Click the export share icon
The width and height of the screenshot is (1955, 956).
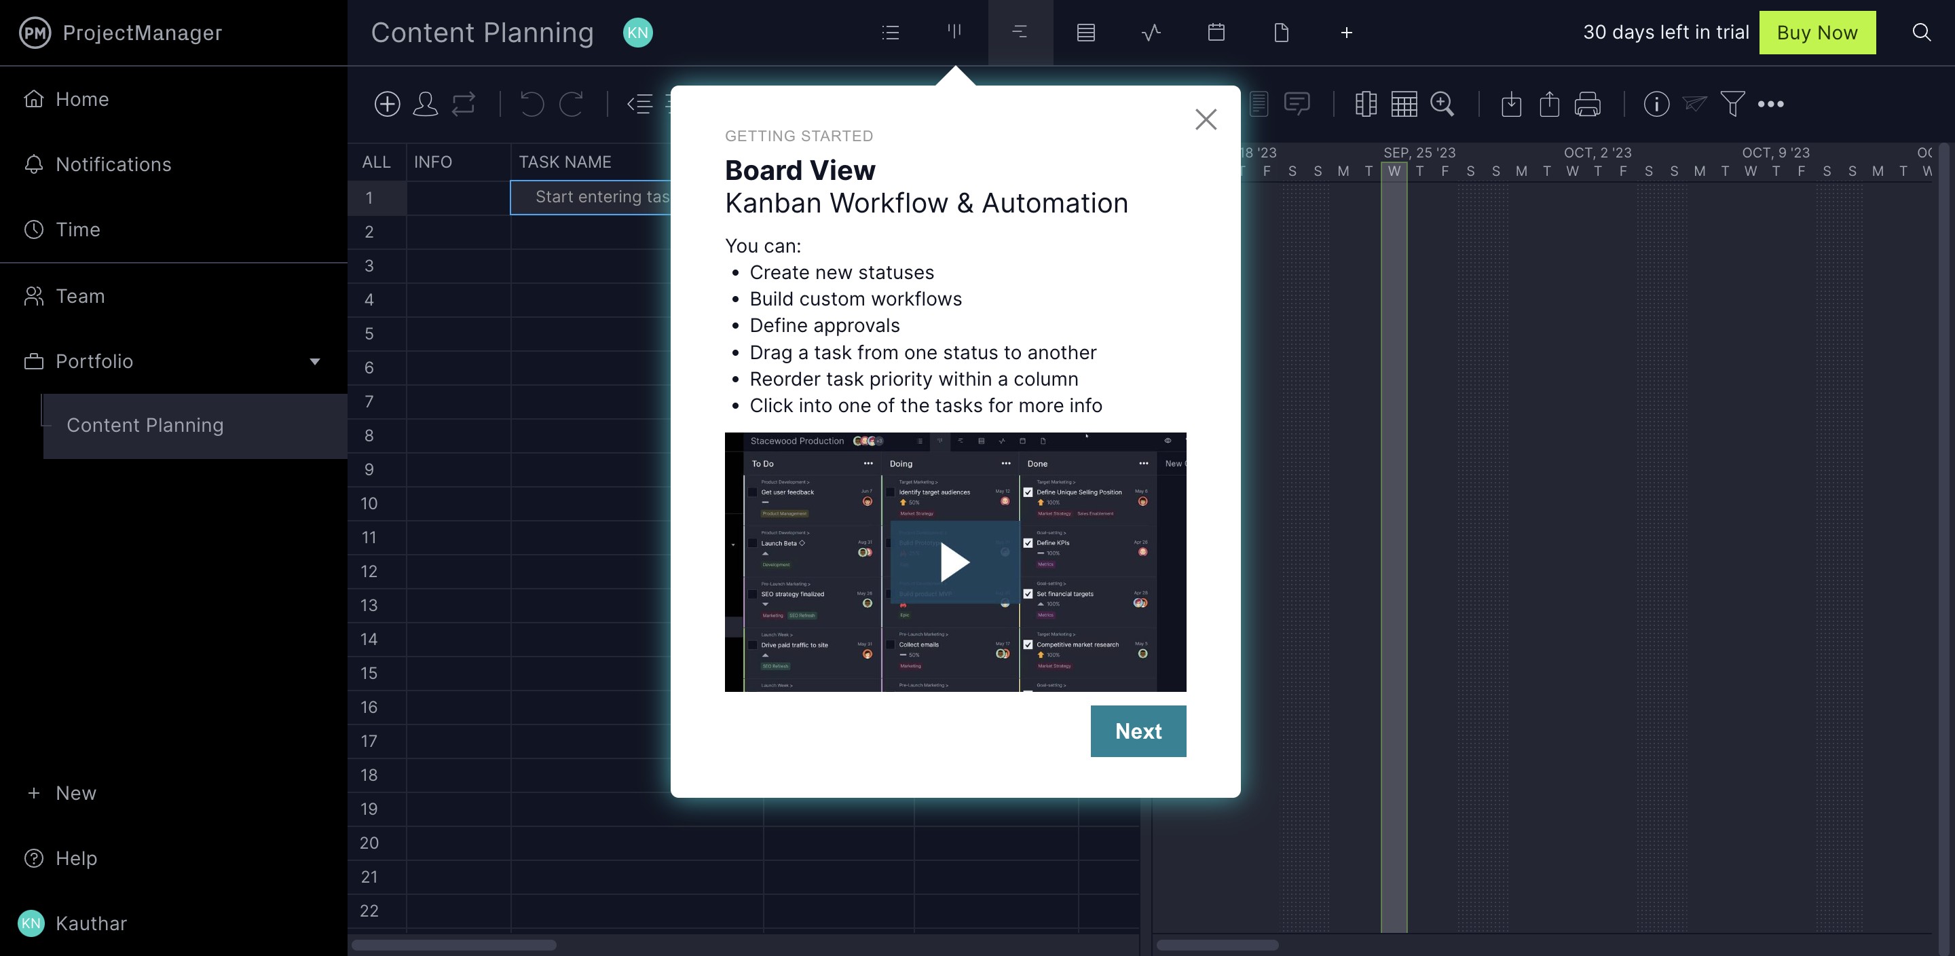pyautogui.click(x=1549, y=104)
